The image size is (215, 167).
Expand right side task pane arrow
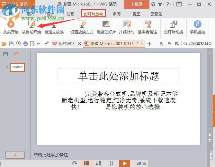click(x=214, y=111)
